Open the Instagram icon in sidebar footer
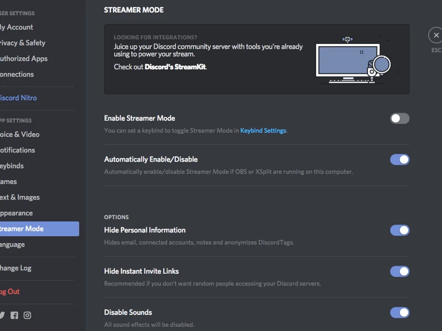Image resolution: width=442 pixels, height=331 pixels. pos(27,315)
